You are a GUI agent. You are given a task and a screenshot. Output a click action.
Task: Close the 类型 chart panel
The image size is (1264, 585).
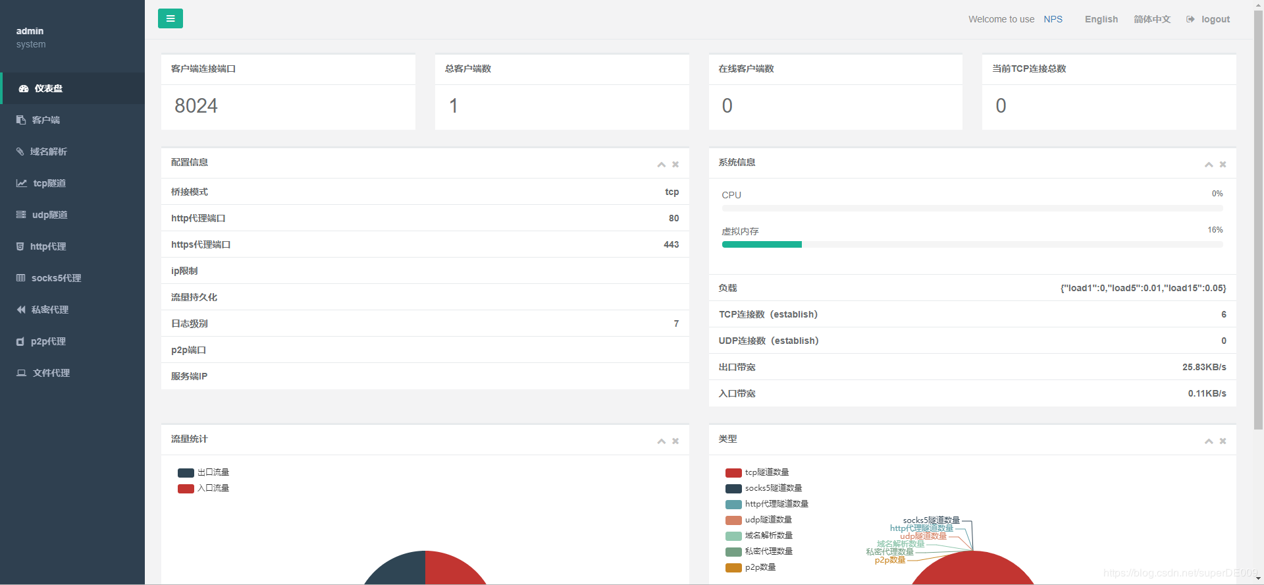click(1223, 441)
